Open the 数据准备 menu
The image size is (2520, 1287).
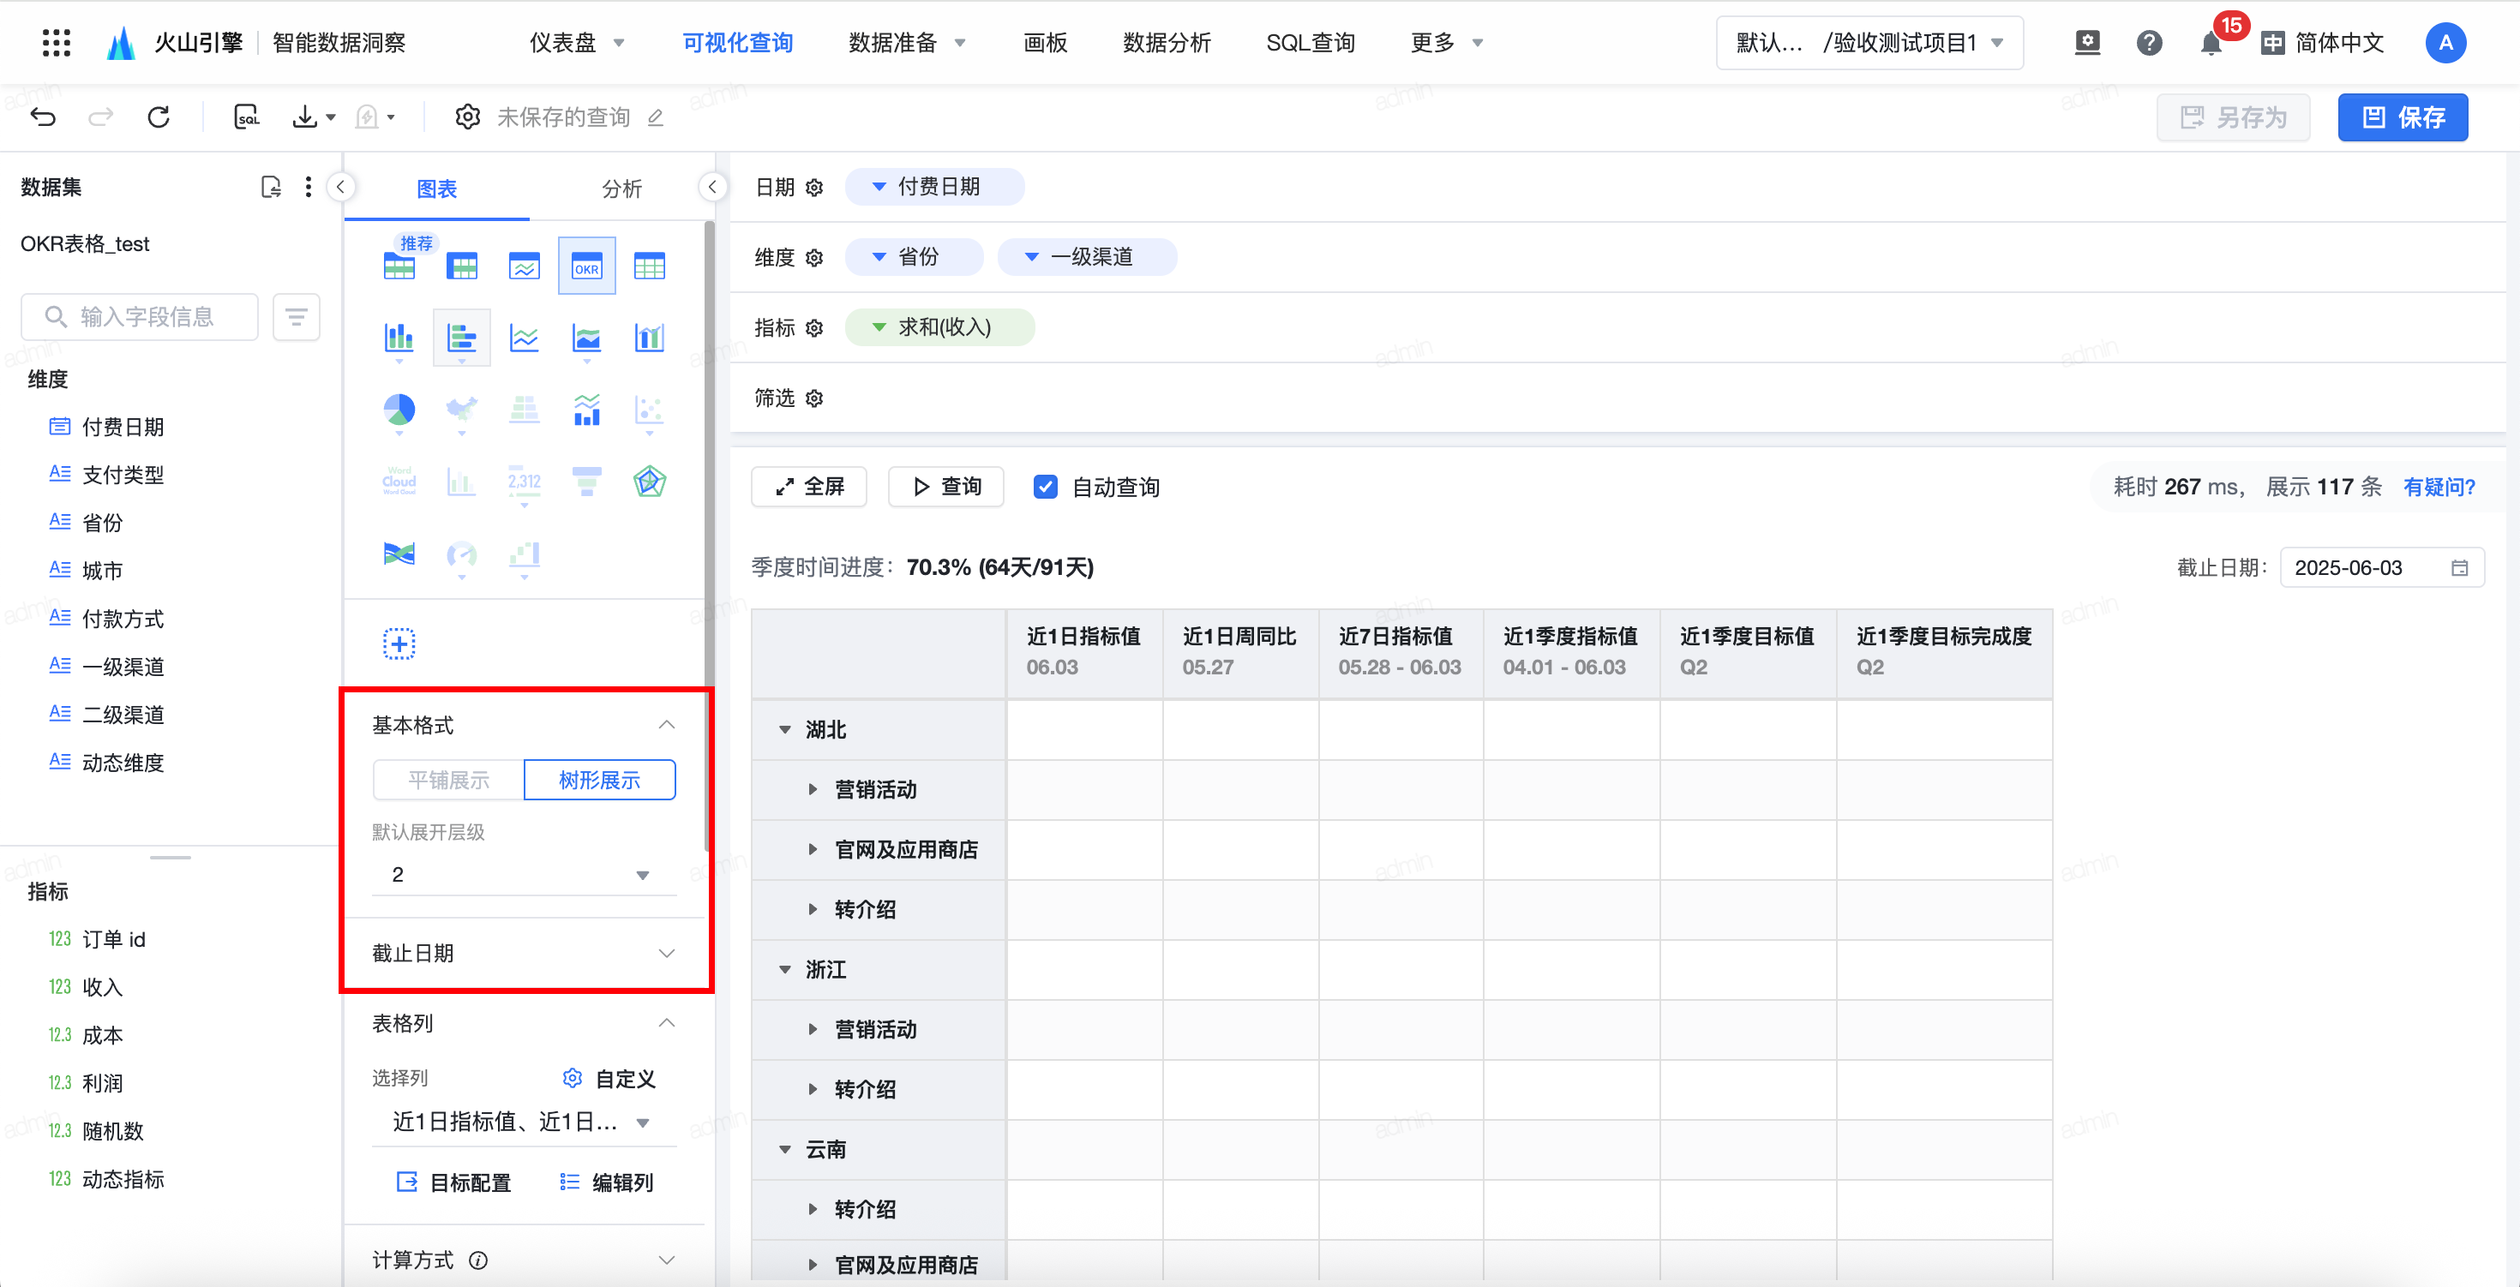[907, 43]
